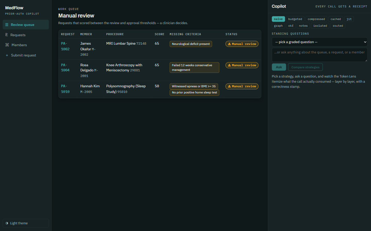Viewport: 371px width, 231px height.
Task: Click warning icon in PA-1002 status badge
Action: [229, 44]
